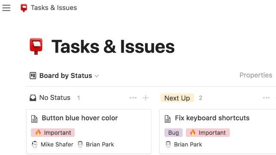This screenshot has height=155, width=276.
Task: Click the page icon on Fix keyboard shortcuts
Action: [x=167, y=119]
